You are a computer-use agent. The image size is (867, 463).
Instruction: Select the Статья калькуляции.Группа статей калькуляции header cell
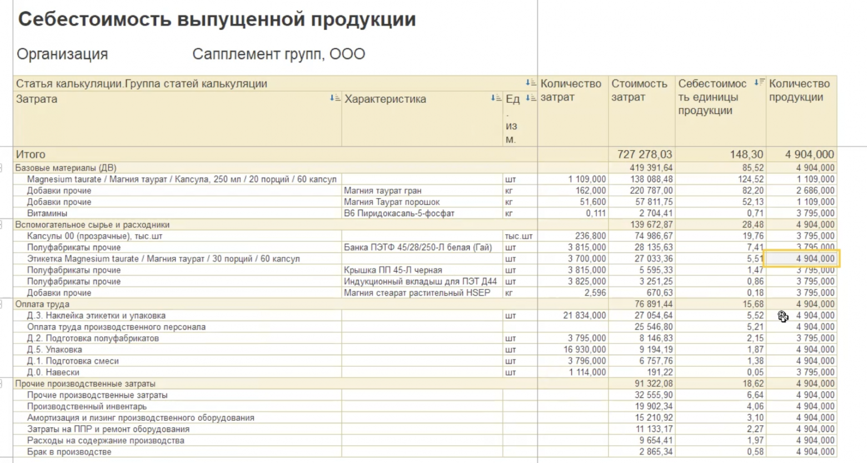pyautogui.click(x=275, y=83)
